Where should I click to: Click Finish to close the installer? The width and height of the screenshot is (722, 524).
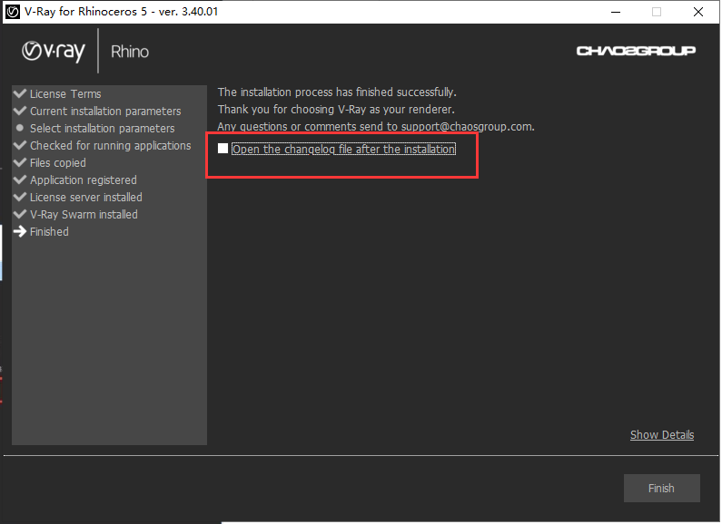click(x=662, y=488)
